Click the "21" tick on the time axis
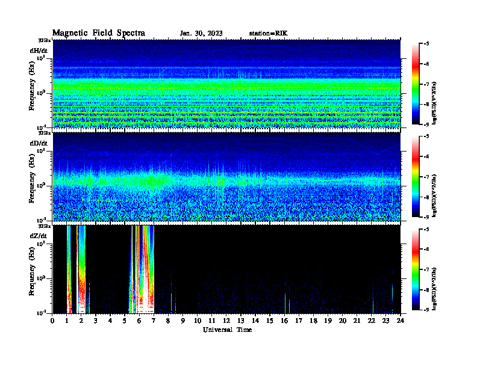The height and width of the screenshot is (368, 477). click(357, 320)
